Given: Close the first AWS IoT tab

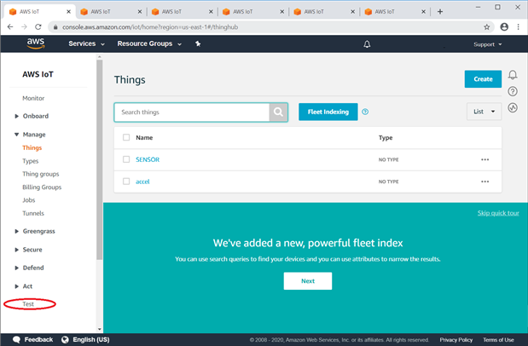Looking at the screenshot, I should [69, 11].
